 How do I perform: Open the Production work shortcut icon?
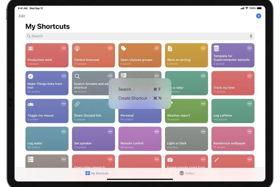(30, 48)
